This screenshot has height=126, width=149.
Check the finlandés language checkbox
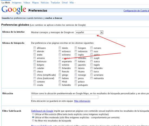click(x=60, y=68)
